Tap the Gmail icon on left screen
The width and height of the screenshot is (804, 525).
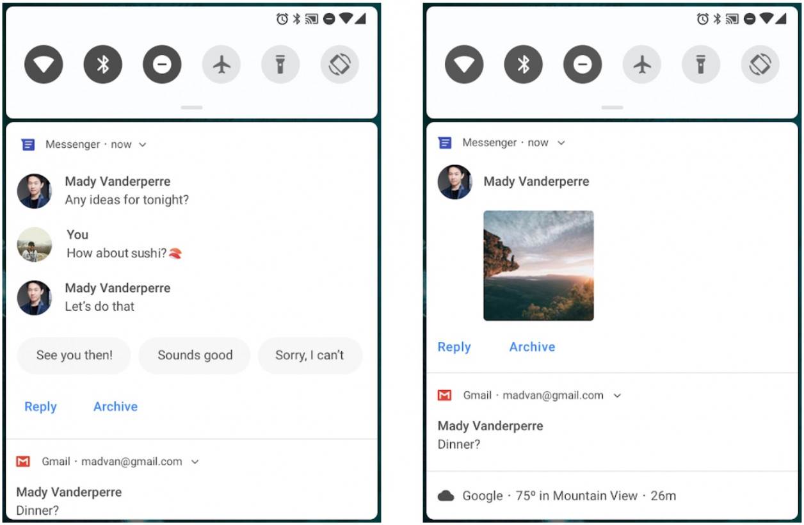tap(24, 462)
